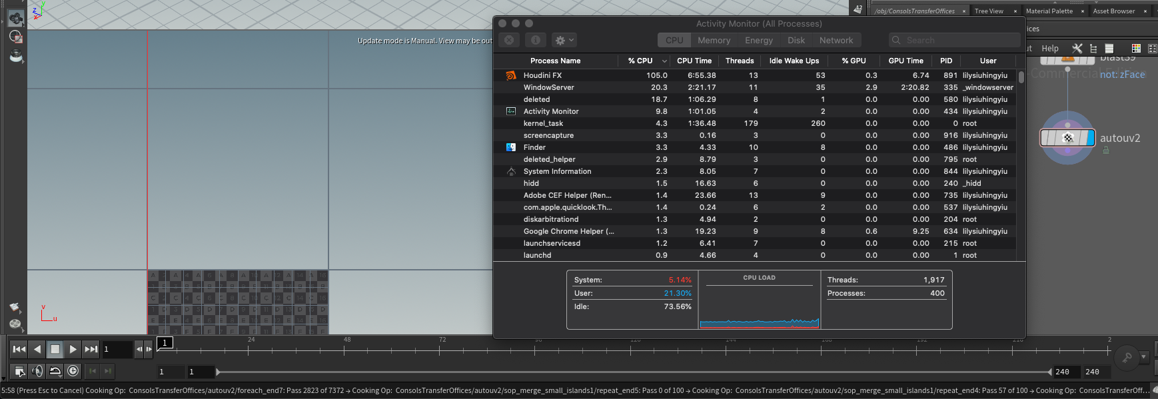Click the Activity Monitor search field
The image size is (1158, 399).
pos(954,40)
